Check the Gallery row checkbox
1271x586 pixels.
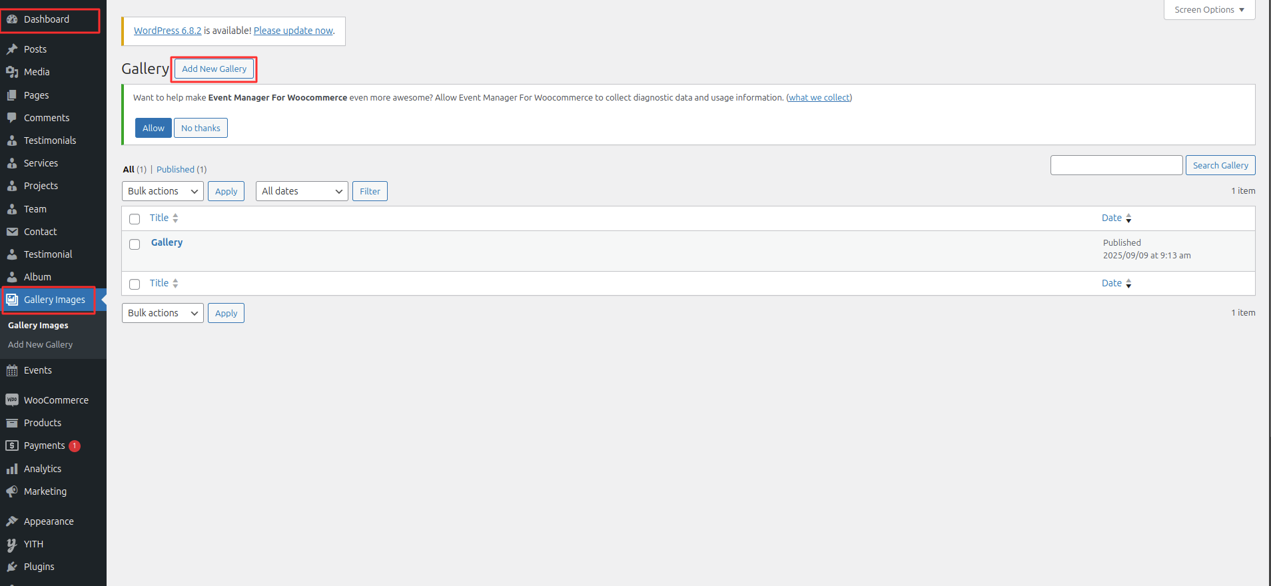click(x=135, y=244)
